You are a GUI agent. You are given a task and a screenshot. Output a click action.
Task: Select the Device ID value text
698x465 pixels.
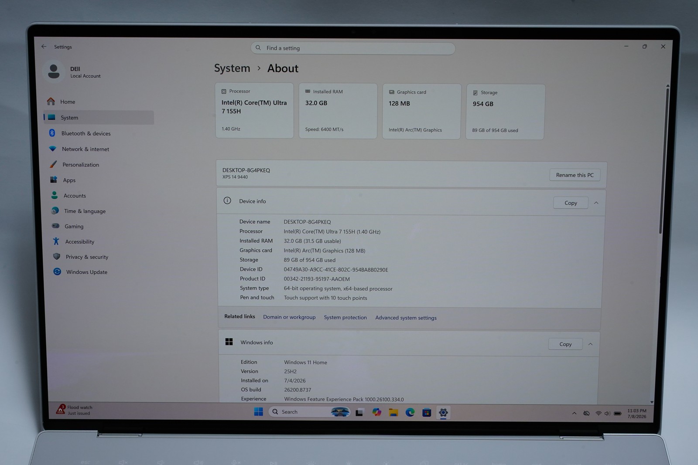(x=336, y=270)
